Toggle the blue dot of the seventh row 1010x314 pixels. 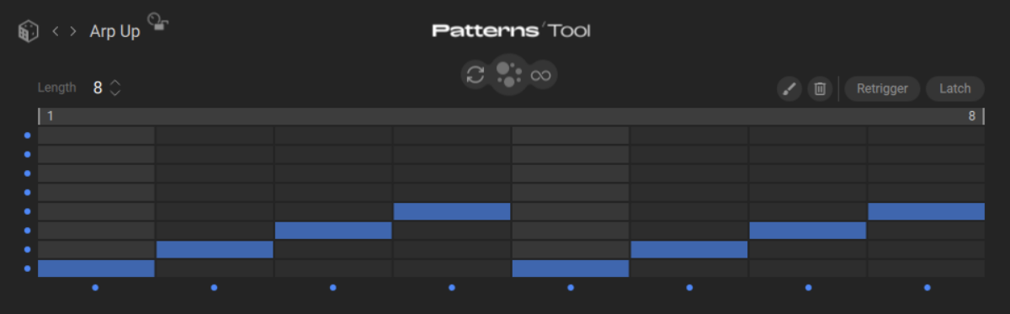click(27, 249)
